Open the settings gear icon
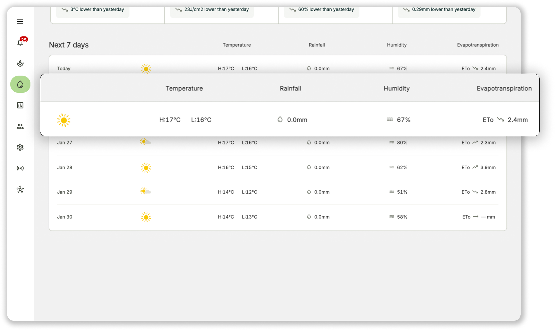556x330 pixels. 20,147
